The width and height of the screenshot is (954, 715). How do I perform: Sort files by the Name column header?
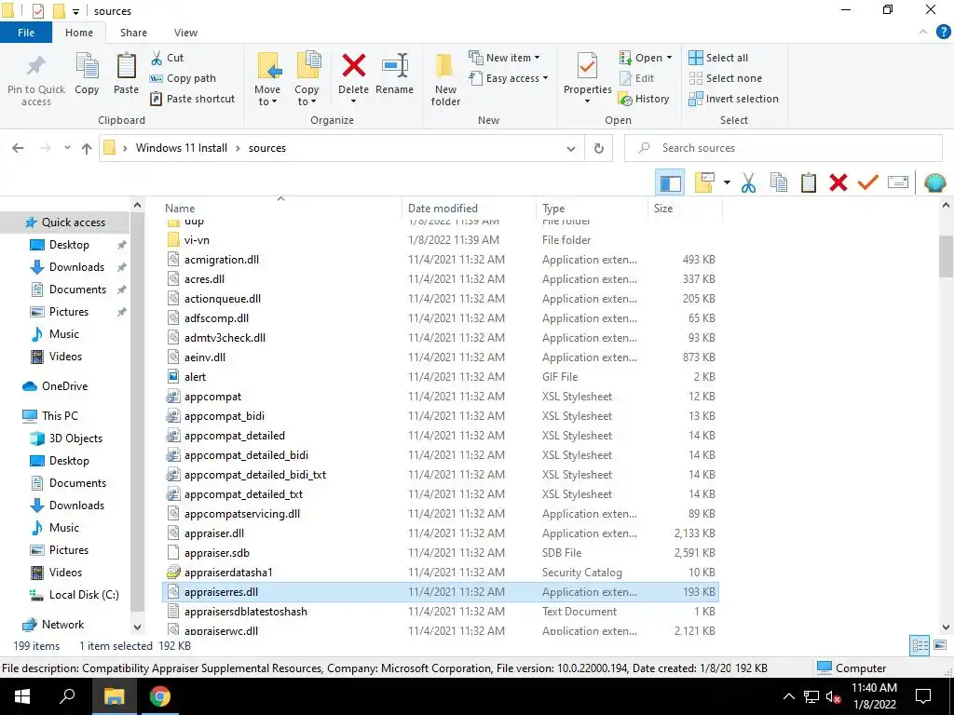pyautogui.click(x=180, y=209)
